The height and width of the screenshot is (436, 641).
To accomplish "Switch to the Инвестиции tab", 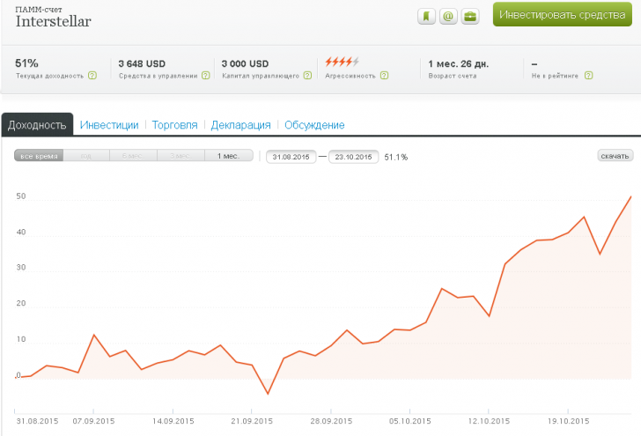I will point(109,125).
